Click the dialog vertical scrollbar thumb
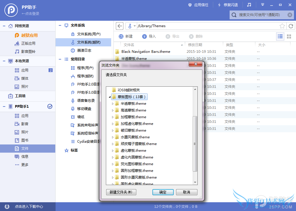The height and width of the screenshot is (211, 296). (195, 144)
